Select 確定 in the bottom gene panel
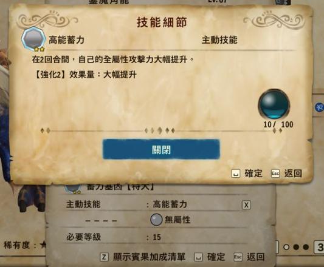 click(x=216, y=257)
